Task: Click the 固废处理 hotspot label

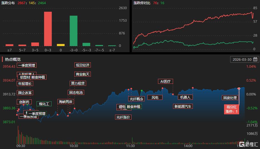Action: [x=230, y=98]
